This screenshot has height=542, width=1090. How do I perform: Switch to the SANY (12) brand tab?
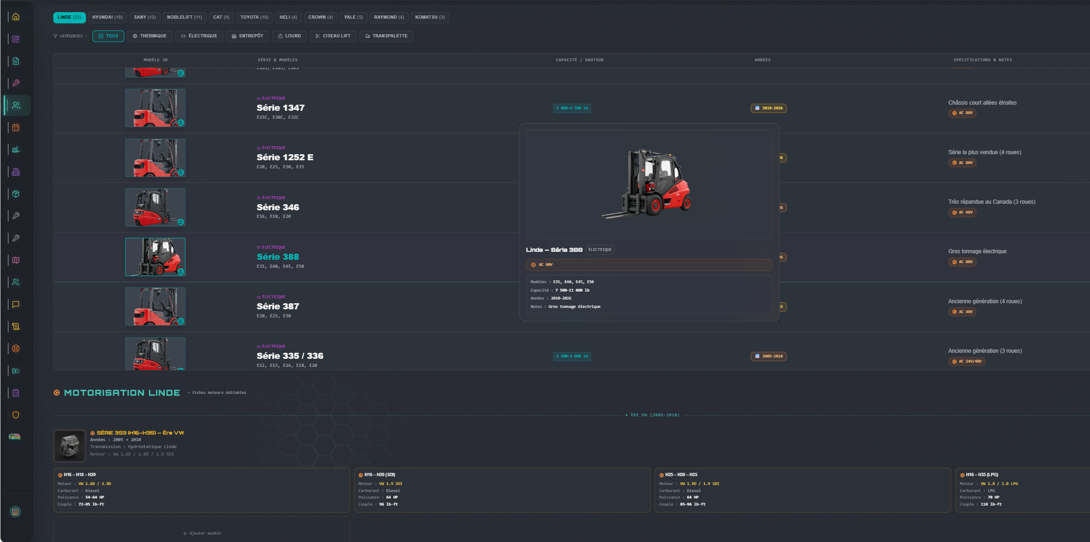pyautogui.click(x=145, y=17)
